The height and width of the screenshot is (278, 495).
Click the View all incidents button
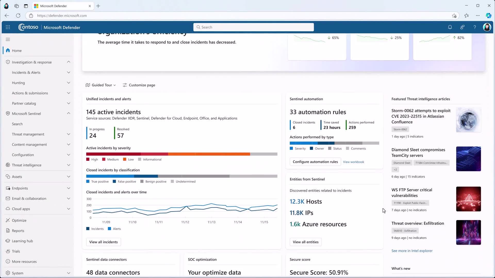coord(103,242)
